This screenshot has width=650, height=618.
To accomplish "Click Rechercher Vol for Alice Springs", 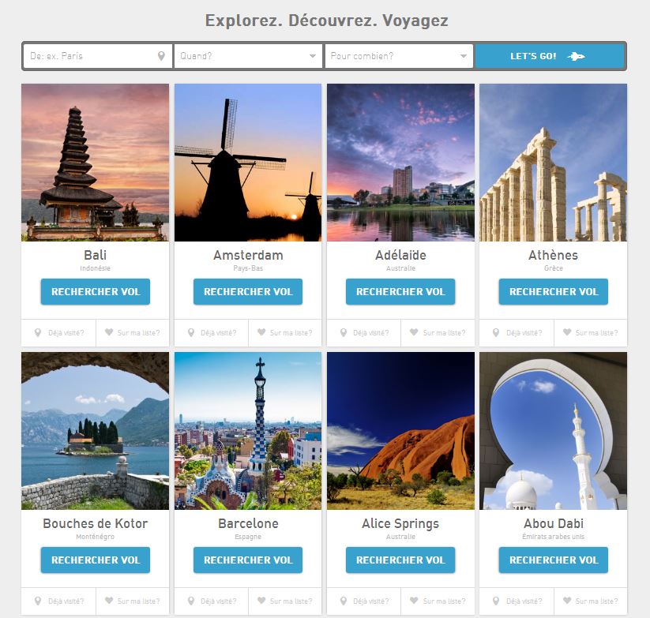I will coord(400,560).
